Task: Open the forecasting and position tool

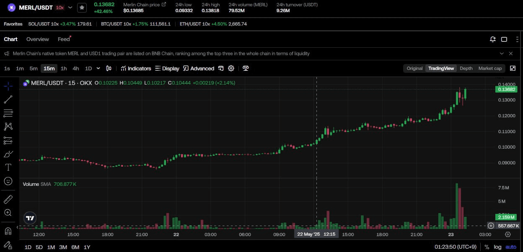Action: tap(8, 140)
